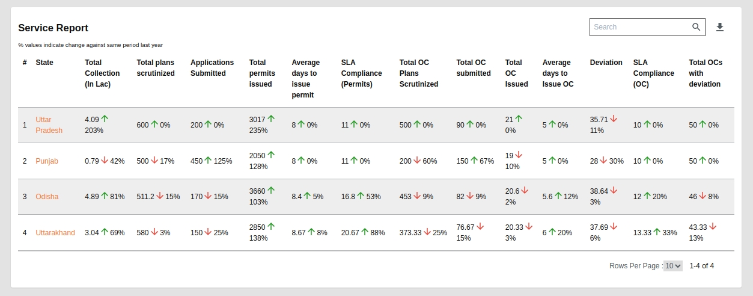Click green up arrow in Uttar Pradesh Total Collection
The width and height of the screenshot is (753, 296).
[x=105, y=119]
